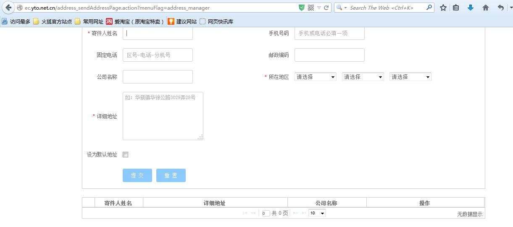Image resolution: width=513 pixels, height=227 pixels.
Task: Open downloads with the blue arrow icon
Action: click(471, 8)
